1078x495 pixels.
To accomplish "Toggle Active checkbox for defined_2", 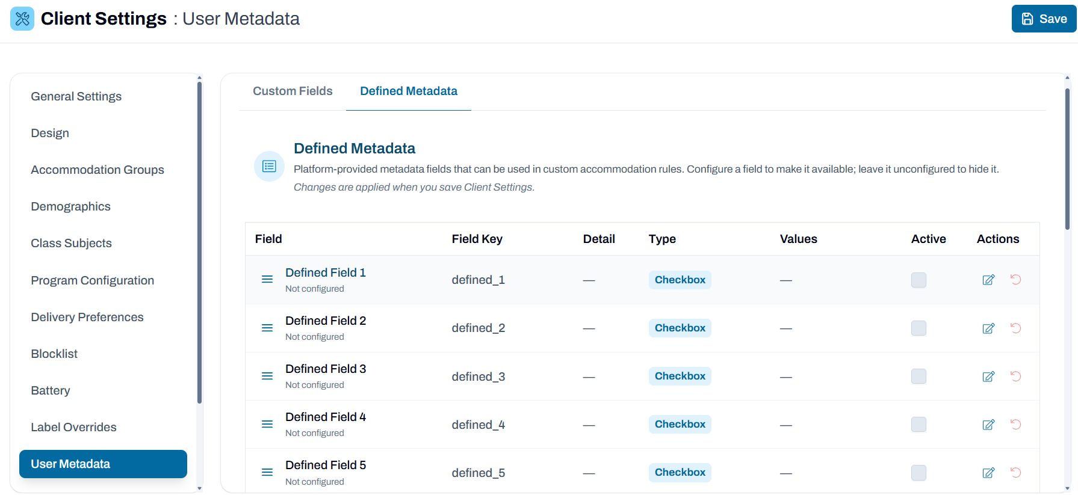I will [918, 328].
